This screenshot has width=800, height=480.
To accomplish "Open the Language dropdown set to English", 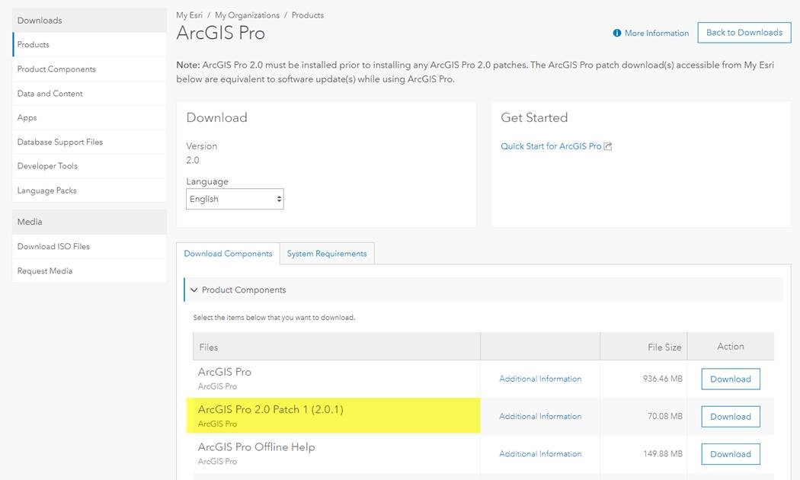I will coord(235,200).
